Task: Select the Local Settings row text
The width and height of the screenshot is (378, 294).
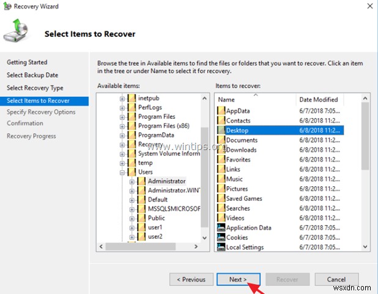Action: pos(245,247)
